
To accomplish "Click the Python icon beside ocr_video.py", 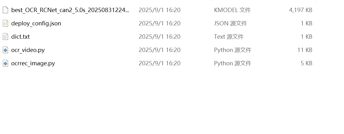I will 5,50.
